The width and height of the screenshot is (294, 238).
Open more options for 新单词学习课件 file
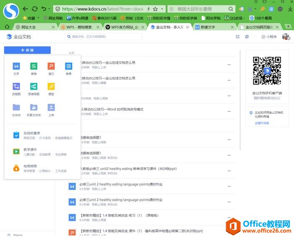(229, 171)
